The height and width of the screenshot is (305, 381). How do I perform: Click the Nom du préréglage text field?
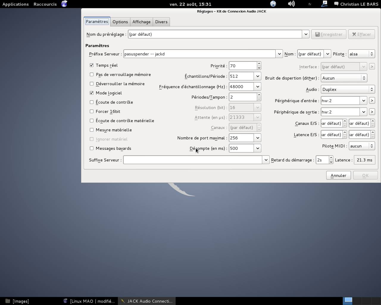click(x=215, y=34)
